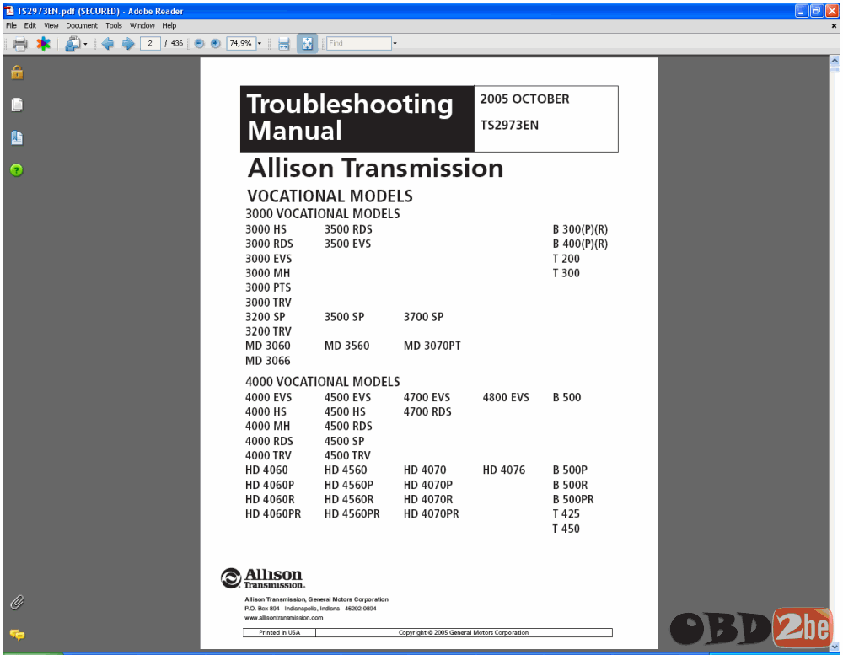Click the 'B 300(P)(R)' model text
This screenshot has width=843, height=655.
coord(580,229)
